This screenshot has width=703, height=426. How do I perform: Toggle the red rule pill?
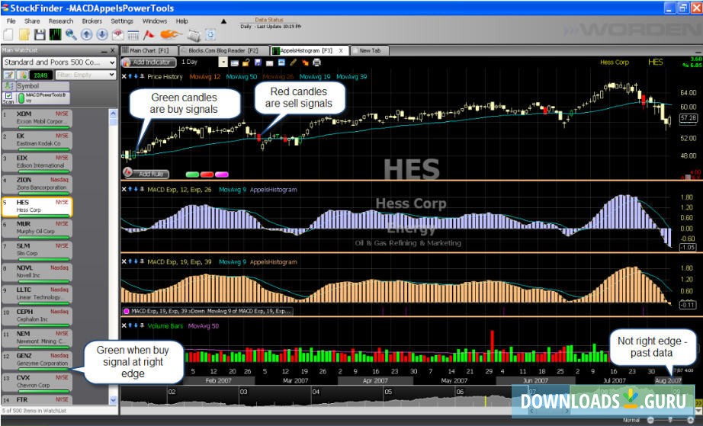[207, 175]
